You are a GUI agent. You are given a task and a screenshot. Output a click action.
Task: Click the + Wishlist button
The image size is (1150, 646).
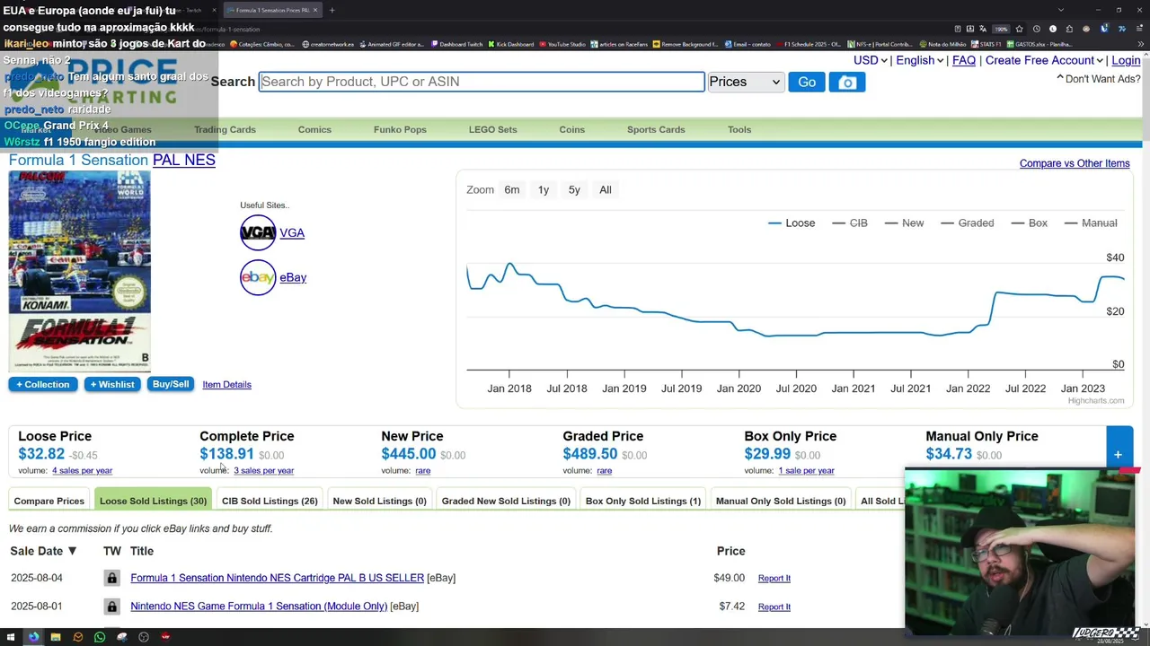pos(112,384)
